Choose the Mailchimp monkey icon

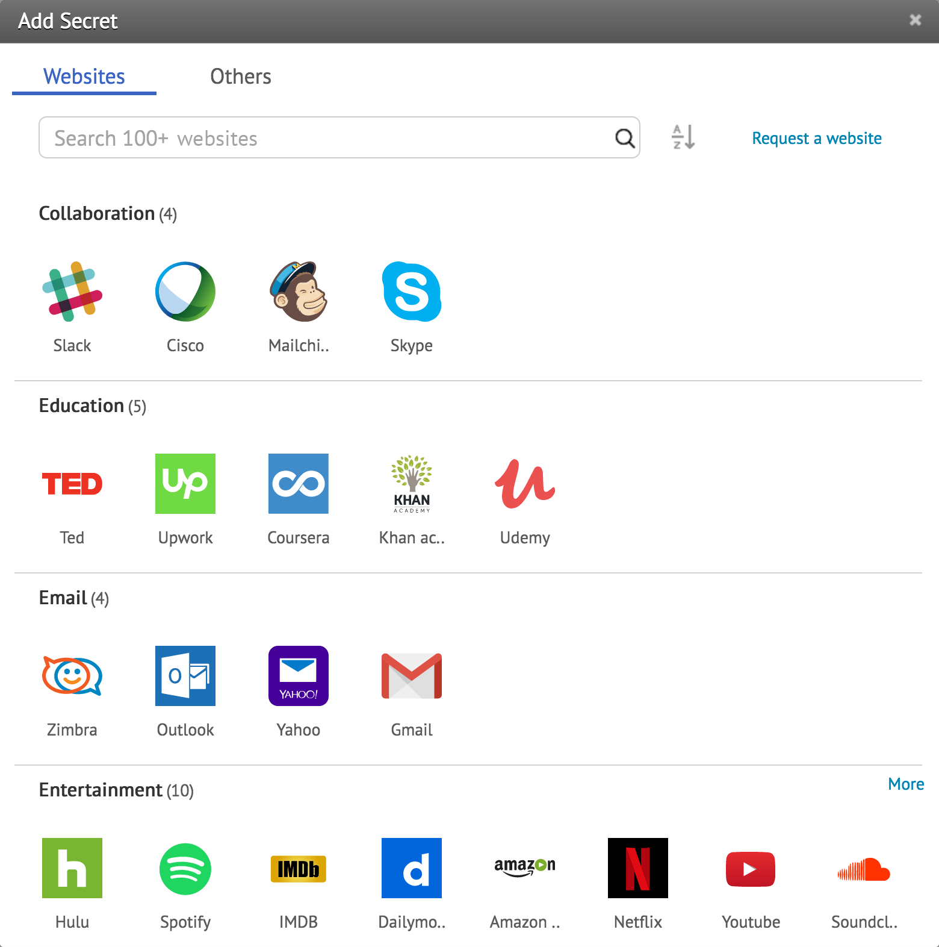pyautogui.click(x=299, y=292)
